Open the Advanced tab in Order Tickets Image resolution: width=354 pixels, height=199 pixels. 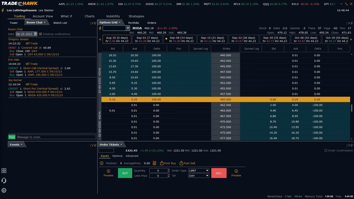point(132,156)
